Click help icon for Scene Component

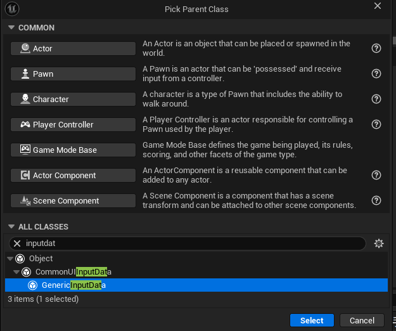click(x=376, y=200)
